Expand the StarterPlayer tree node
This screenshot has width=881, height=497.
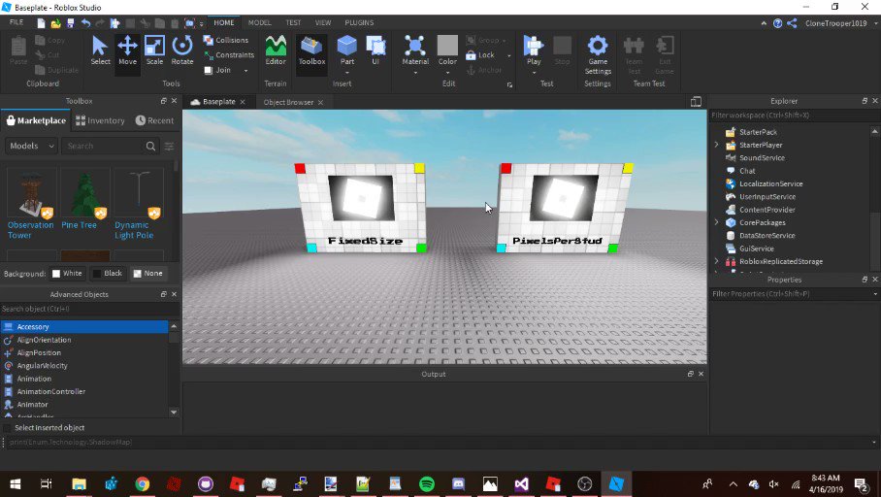point(716,145)
